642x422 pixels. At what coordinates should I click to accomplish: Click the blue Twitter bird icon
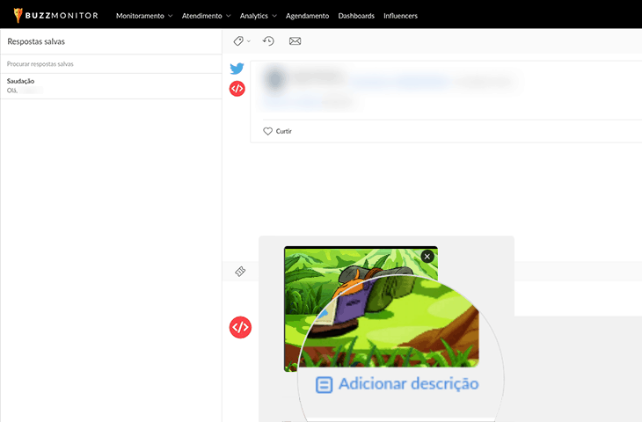click(x=237, y=69)
